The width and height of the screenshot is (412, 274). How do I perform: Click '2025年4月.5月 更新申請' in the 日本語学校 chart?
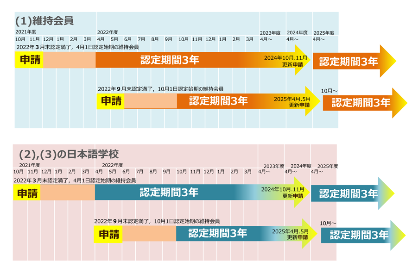290,234
